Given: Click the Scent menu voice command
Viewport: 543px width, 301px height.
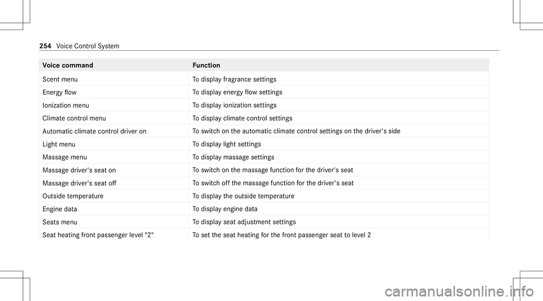Looking at the screenshot, I should [60, 79].
